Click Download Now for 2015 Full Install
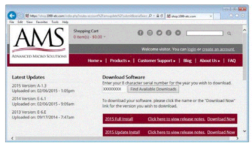This screenshot has height=146, width=252. click(221, 119)
